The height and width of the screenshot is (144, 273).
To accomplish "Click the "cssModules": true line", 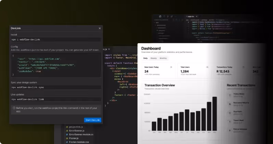I will point(29,71).
